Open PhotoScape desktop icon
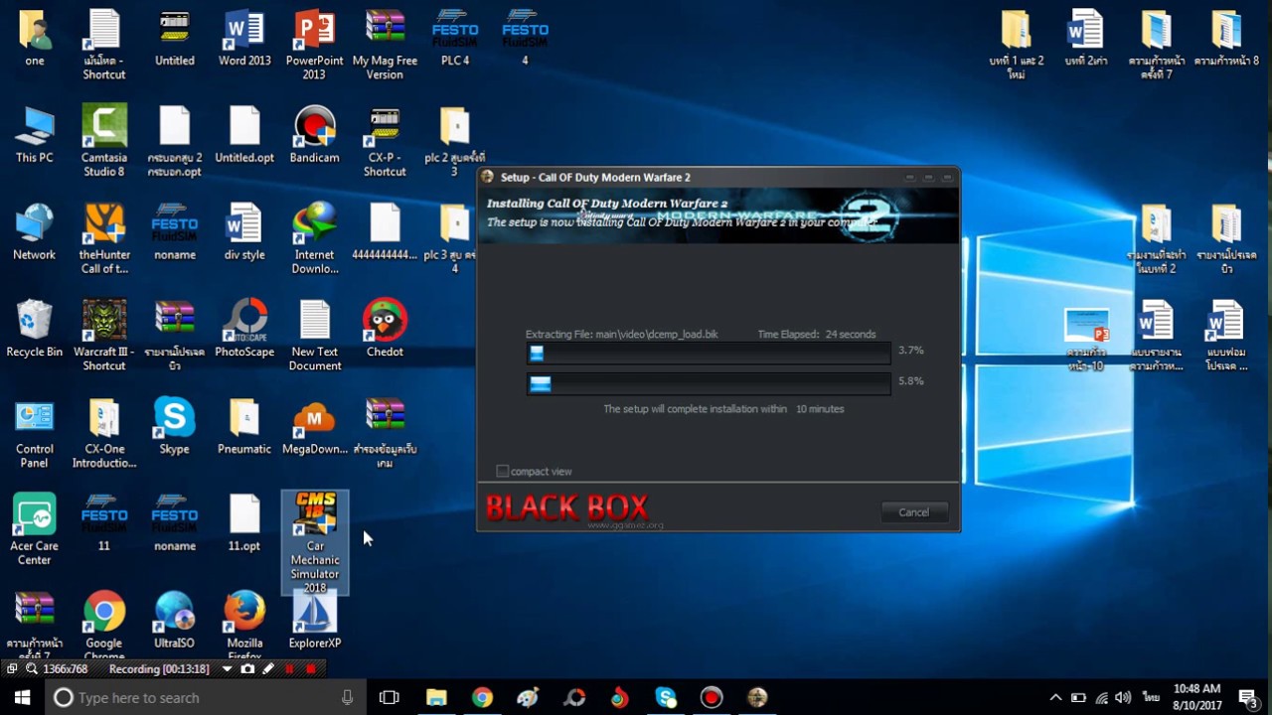This screenshot has height=715, width=1272. [244, 329]
